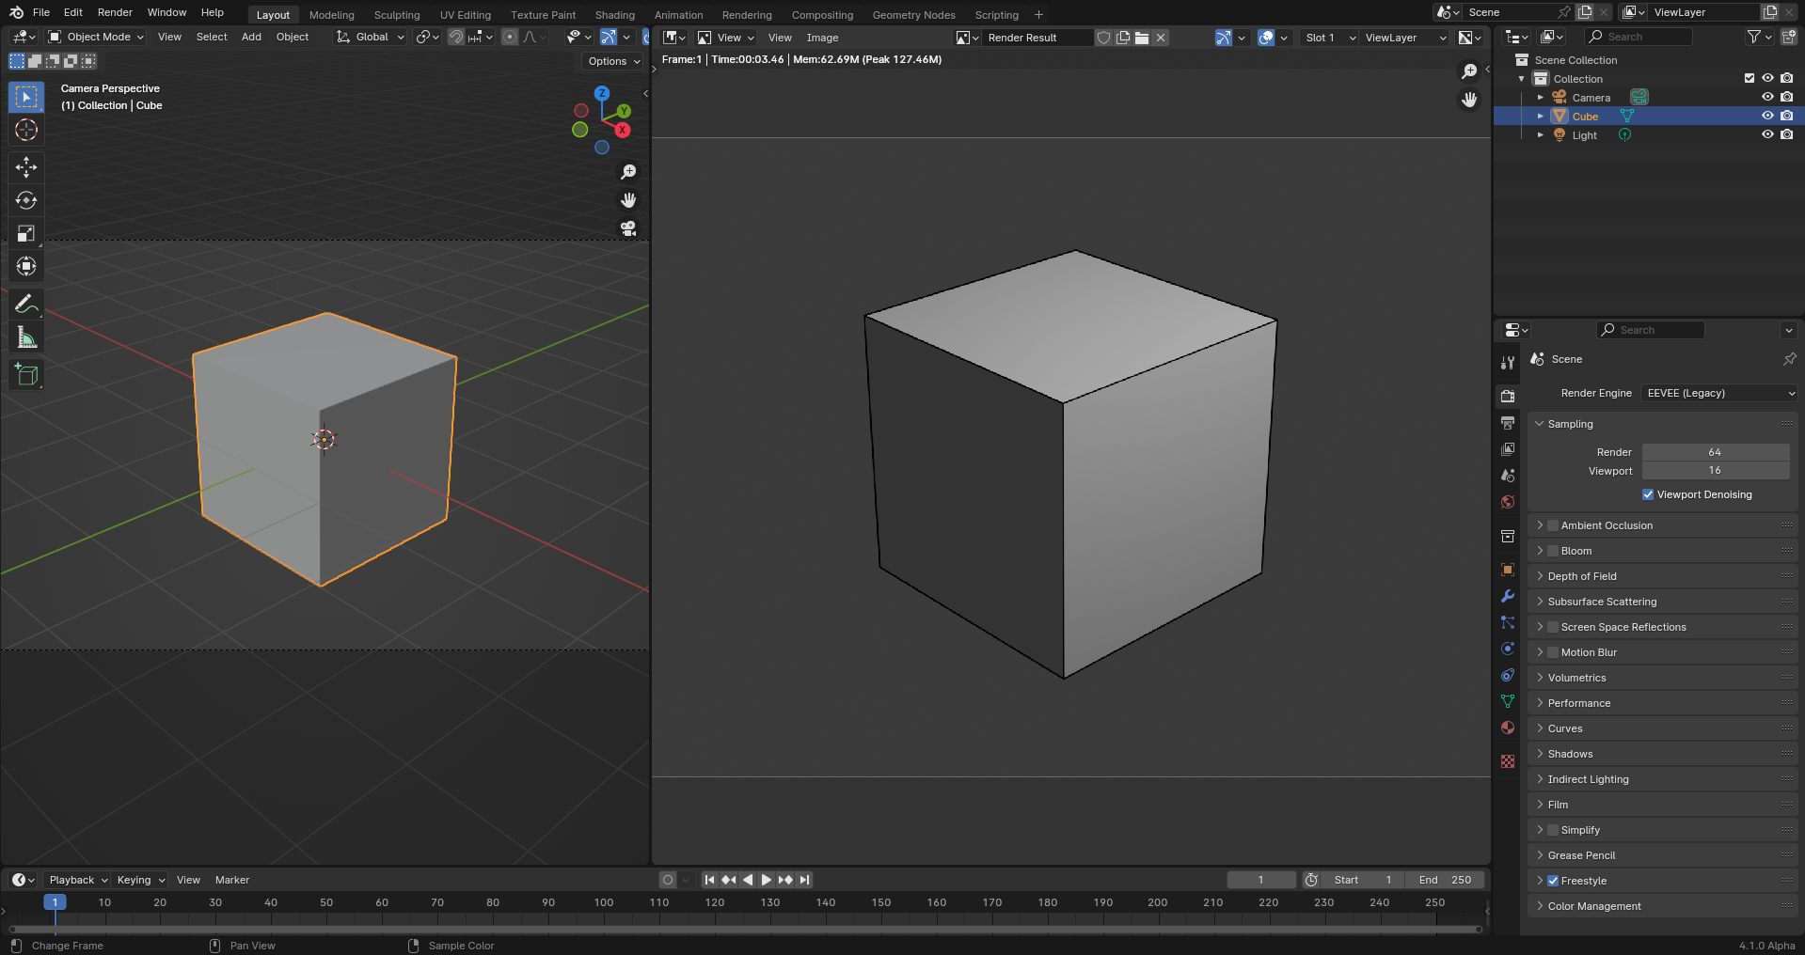Open the Keying popover
This screenshot has height=955, width=1805.
coord(140,880)
